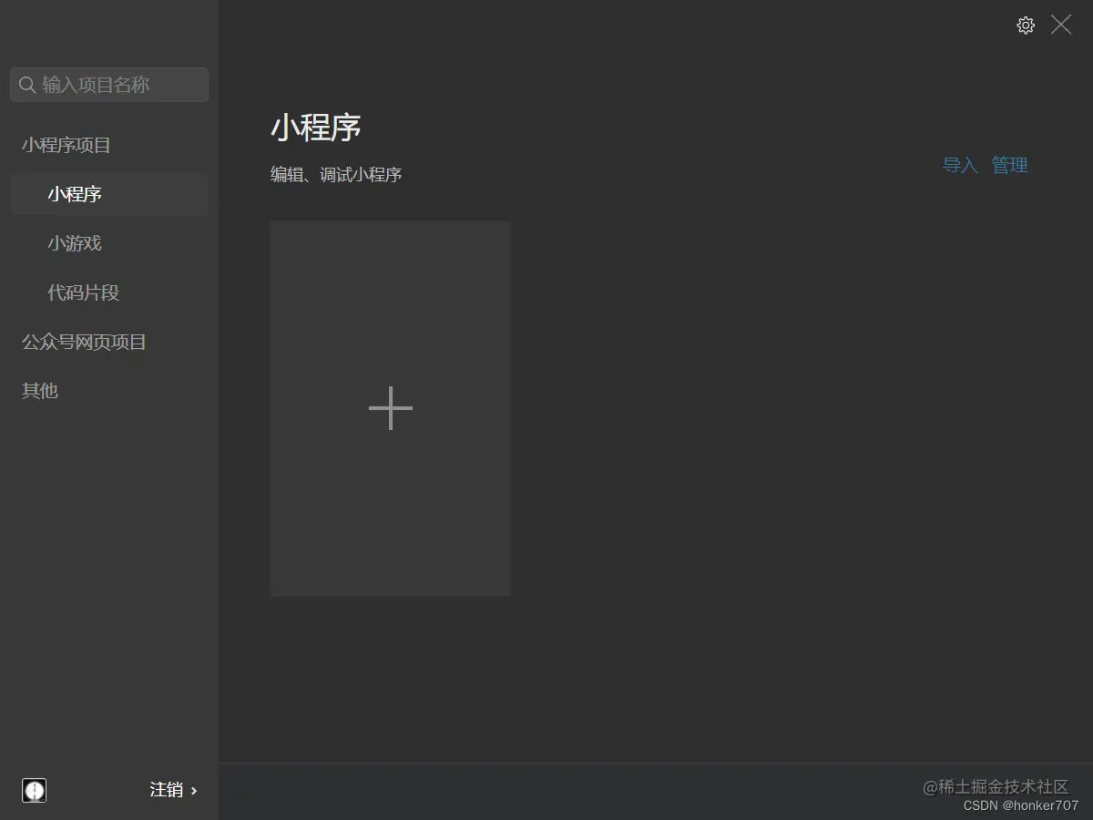
Task: Expand the 注销 logout chevron
Action: [196, 790]
